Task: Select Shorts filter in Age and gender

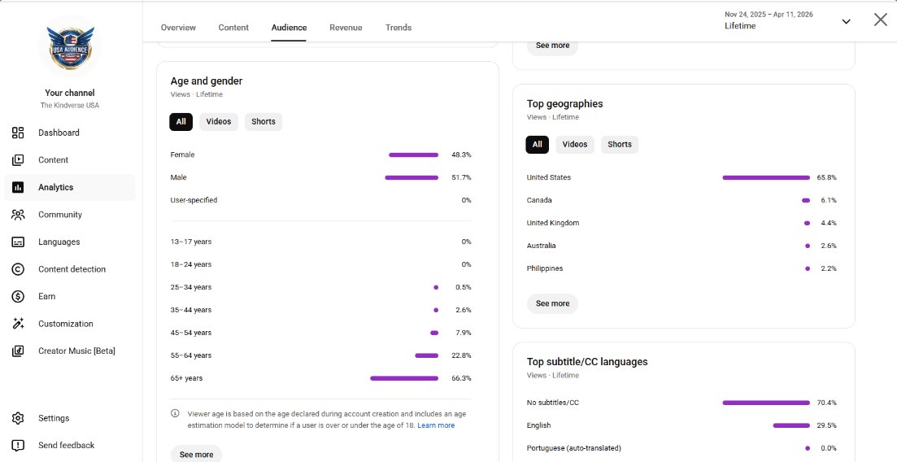Action: (x=263, y=122)
